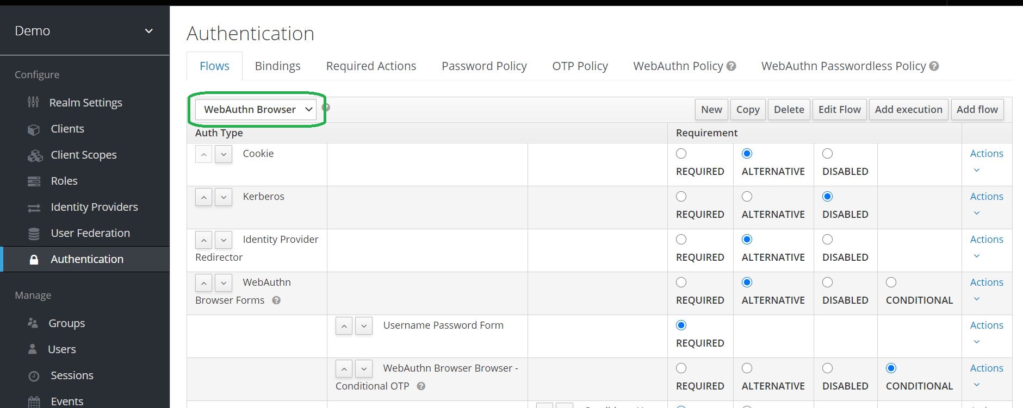
Task: Click the help icon beside WebAuthn Policy
Action: (x=731, y=66)
